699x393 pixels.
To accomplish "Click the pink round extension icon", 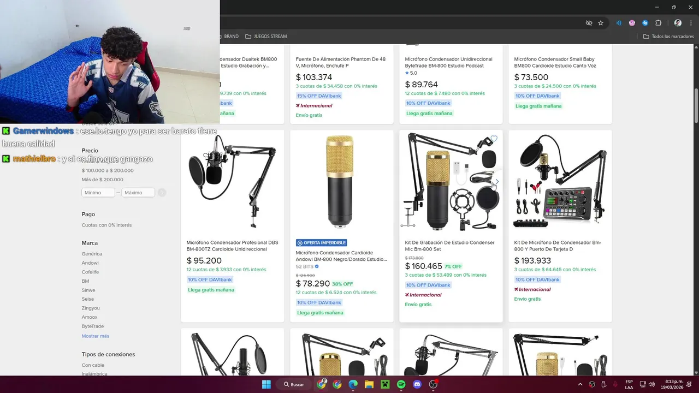I will point(632,23).
